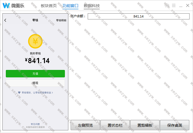Open the 零钱明细 link
Image resolution: width=193 pixels, height=133 pixels.
61,20
